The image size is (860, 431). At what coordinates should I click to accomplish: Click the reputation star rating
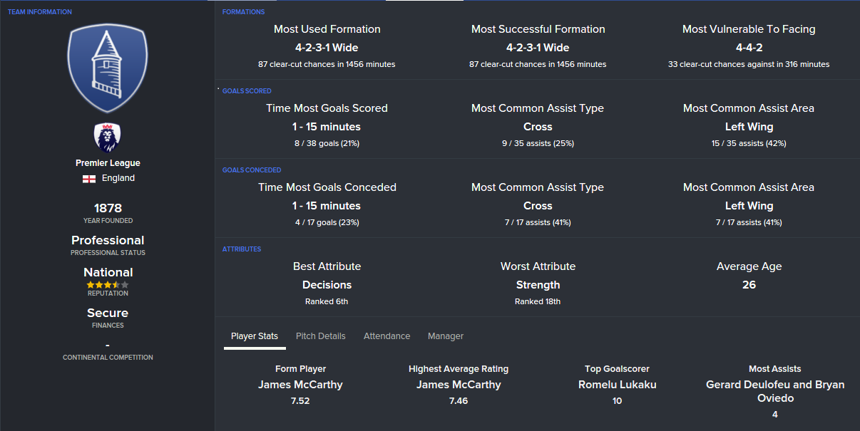point(108,284)
